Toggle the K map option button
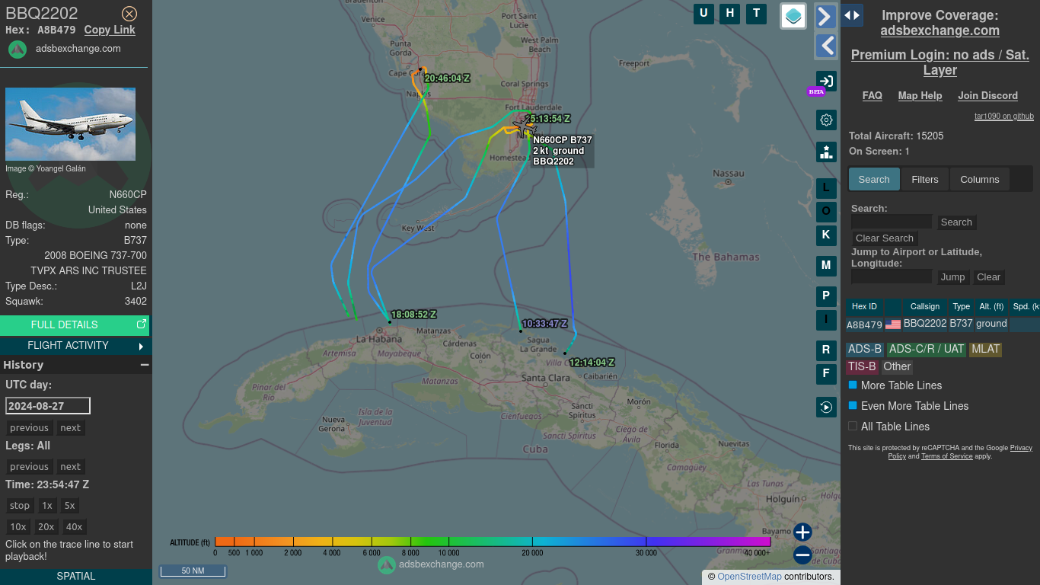1040x585 pixels. 826,235
